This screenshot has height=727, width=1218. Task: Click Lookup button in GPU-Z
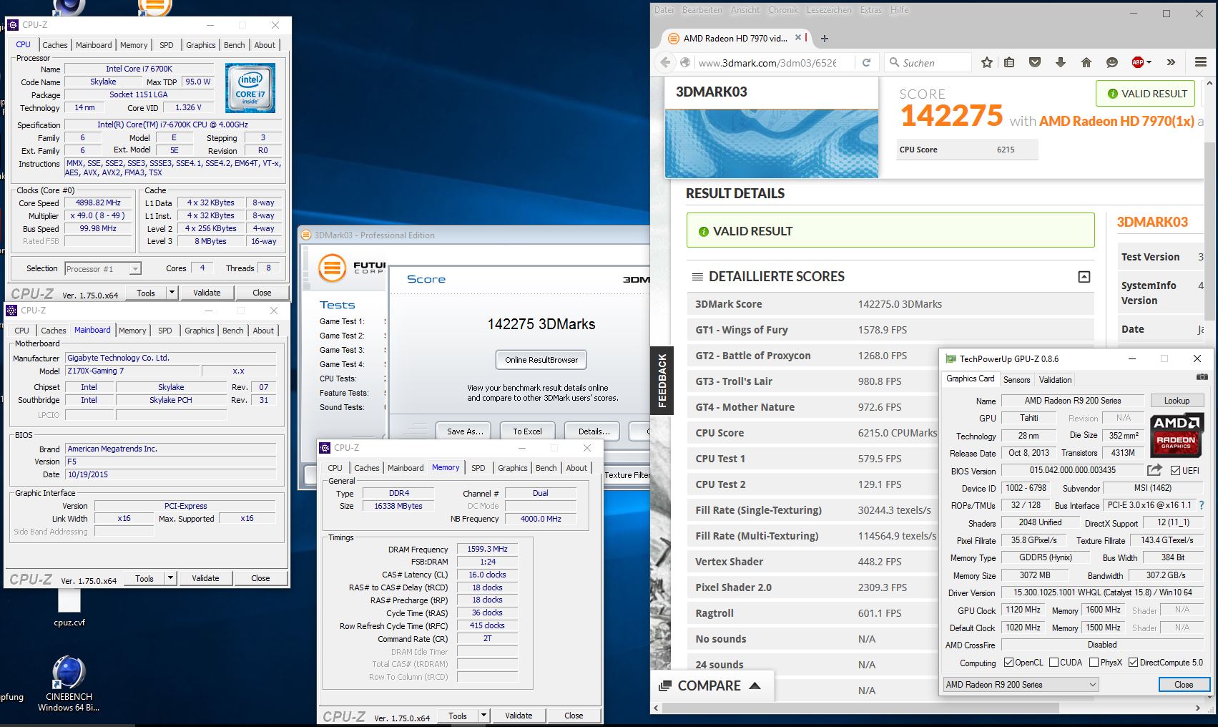(x=1177, y=401)
